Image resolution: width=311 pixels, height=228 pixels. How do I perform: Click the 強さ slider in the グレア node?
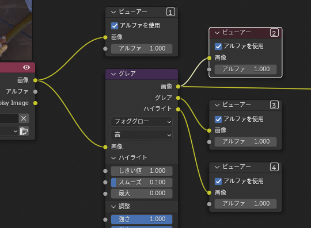(142, 219)
